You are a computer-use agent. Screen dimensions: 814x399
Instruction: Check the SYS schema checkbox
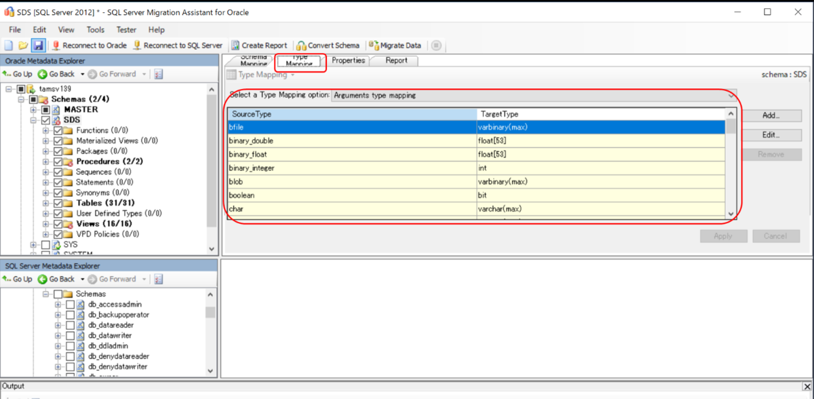coord(45,244)
